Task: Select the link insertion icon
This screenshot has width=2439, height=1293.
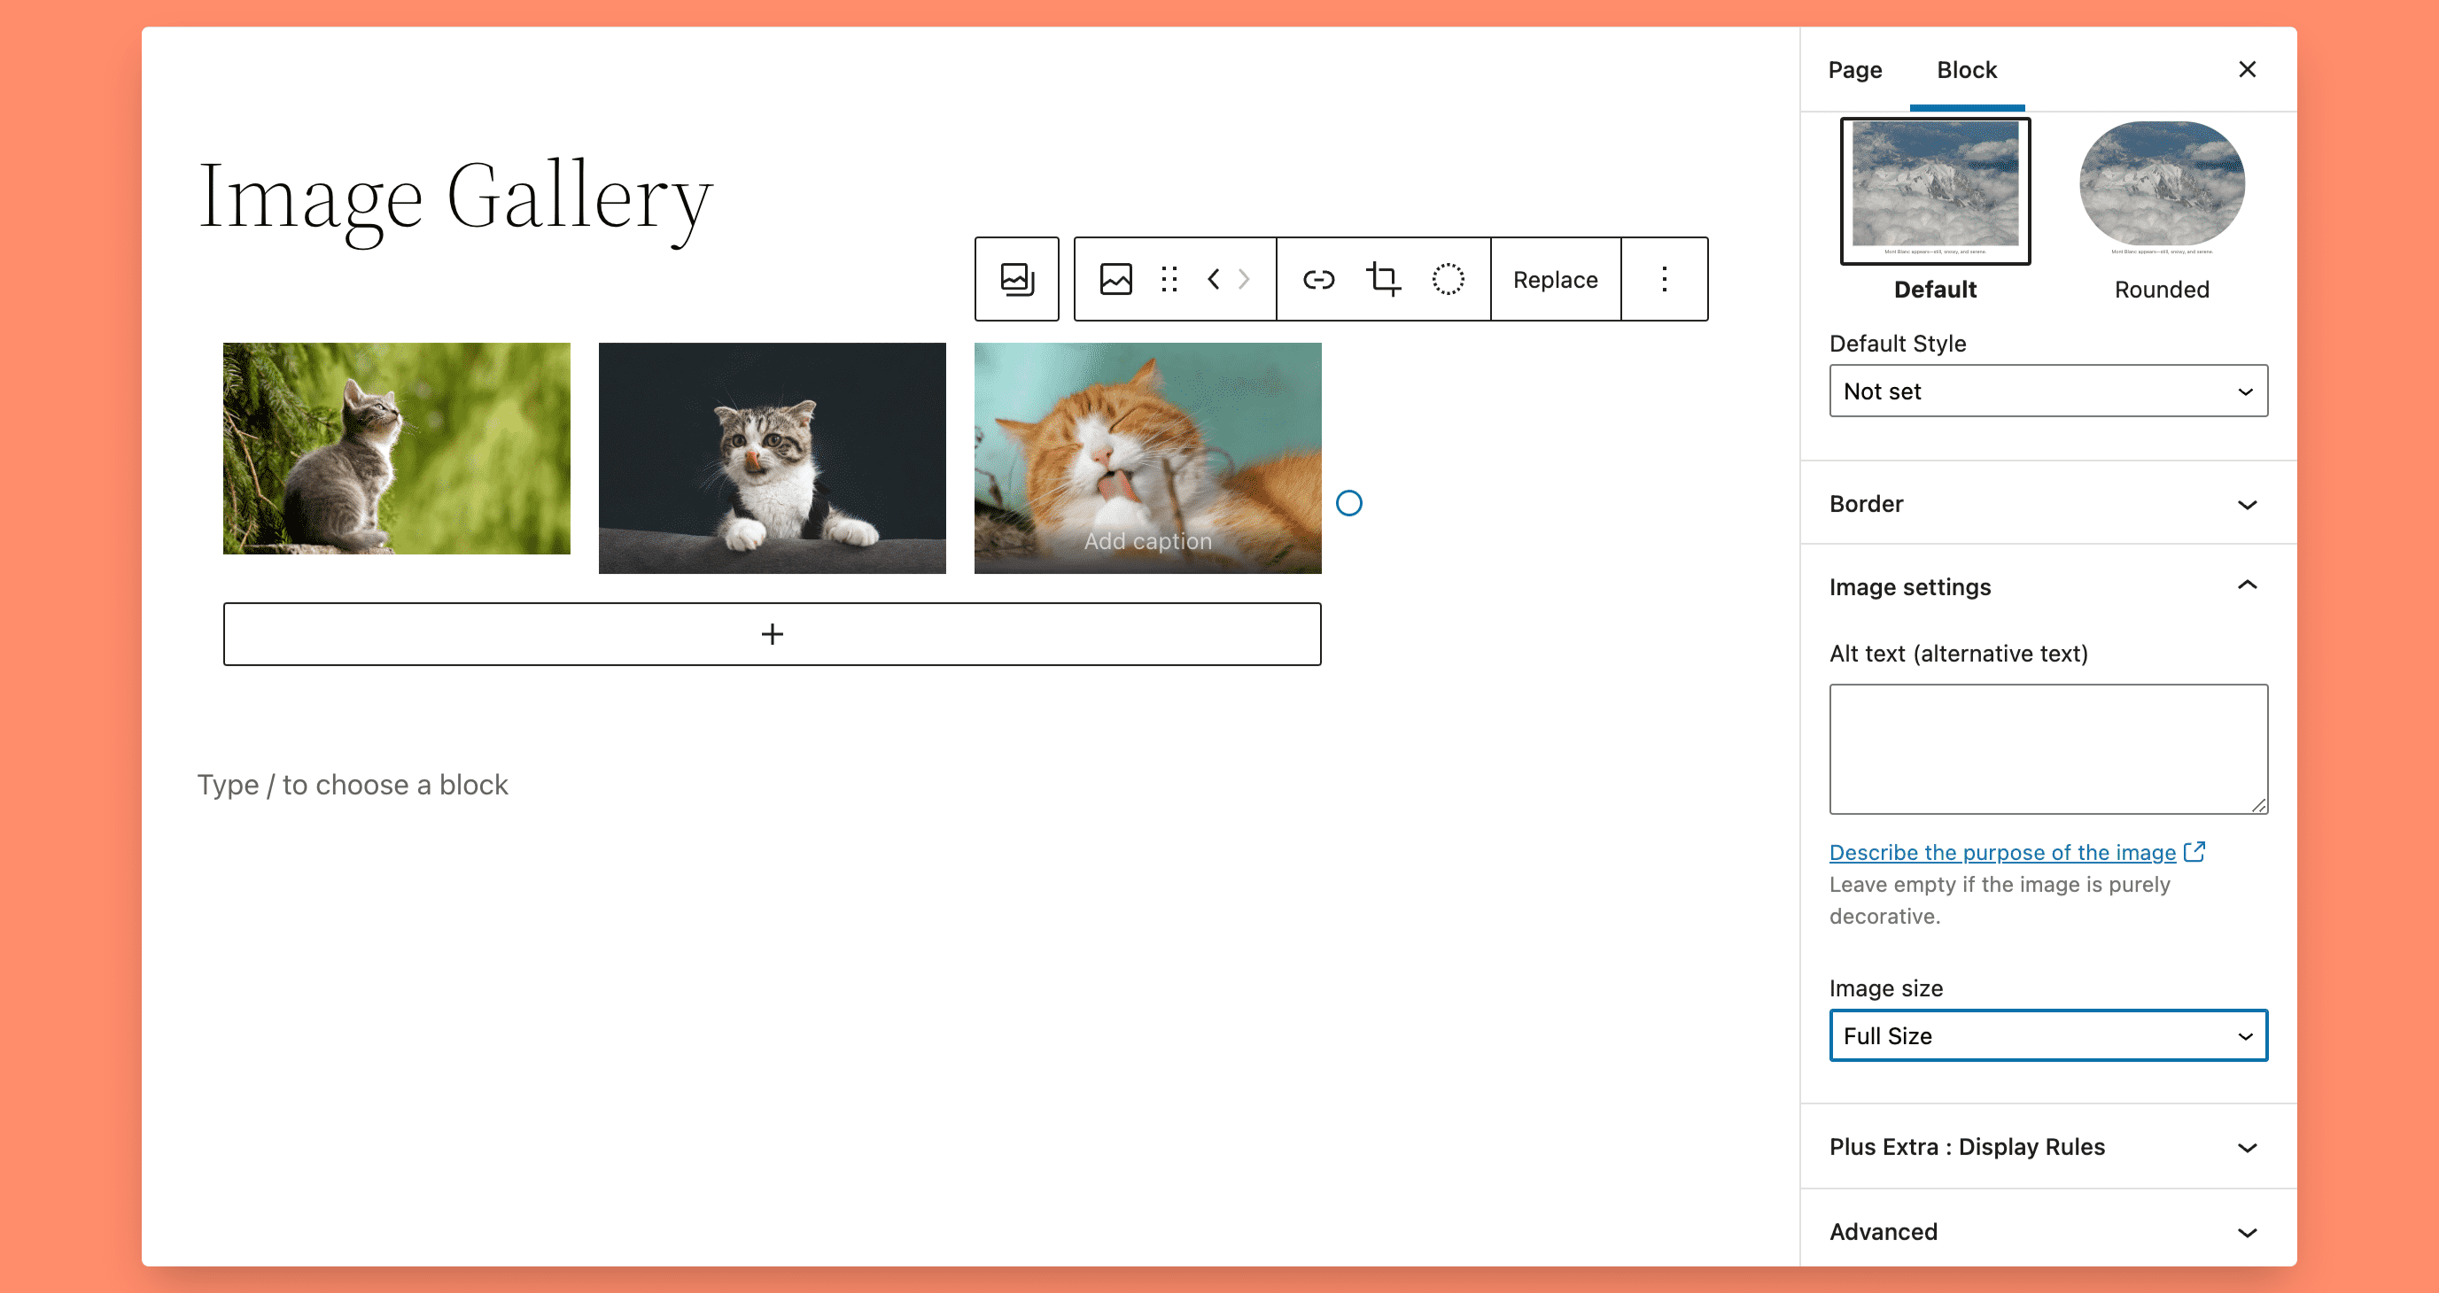Action: pos(1319,277)
